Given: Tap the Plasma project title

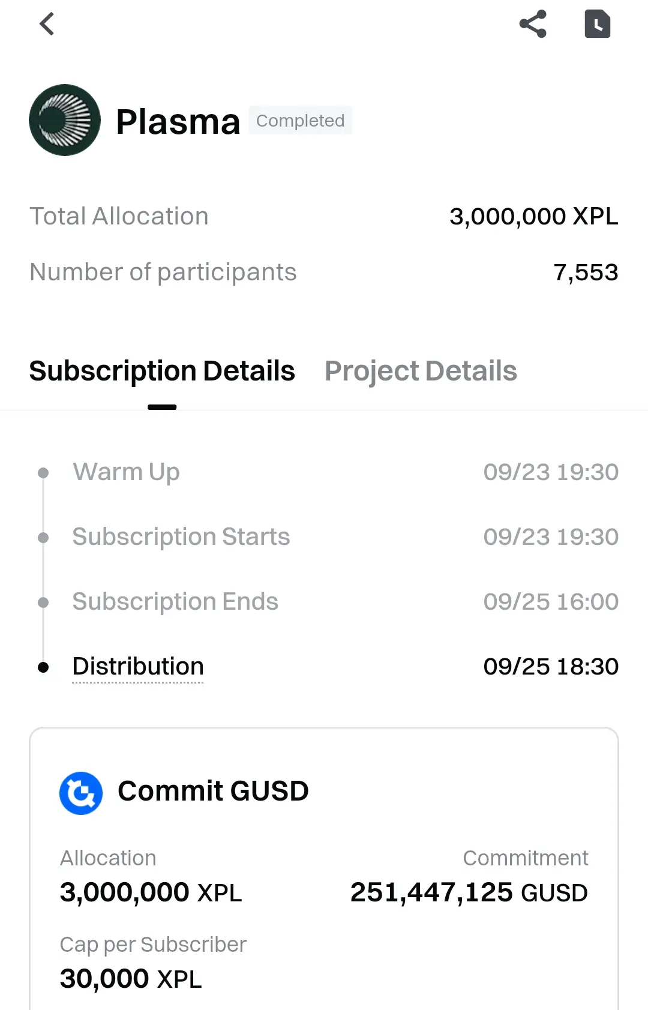Looking at the screenshot, I should click(178, 122).
